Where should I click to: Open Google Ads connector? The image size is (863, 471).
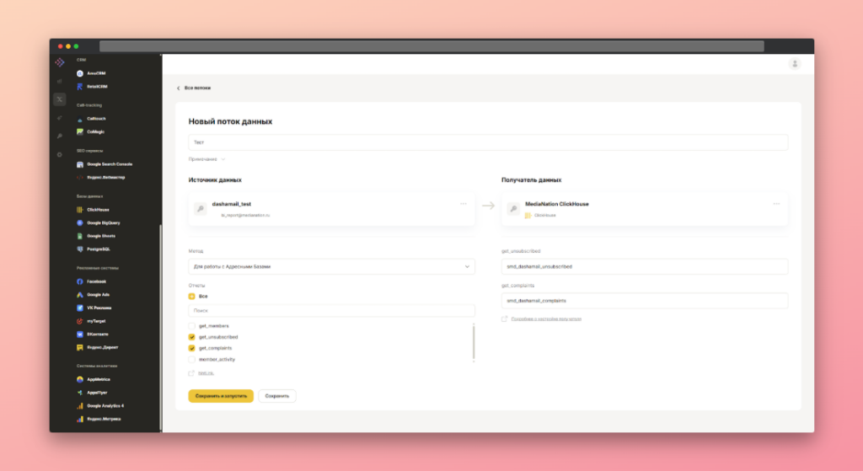click(x=93, y=294)
